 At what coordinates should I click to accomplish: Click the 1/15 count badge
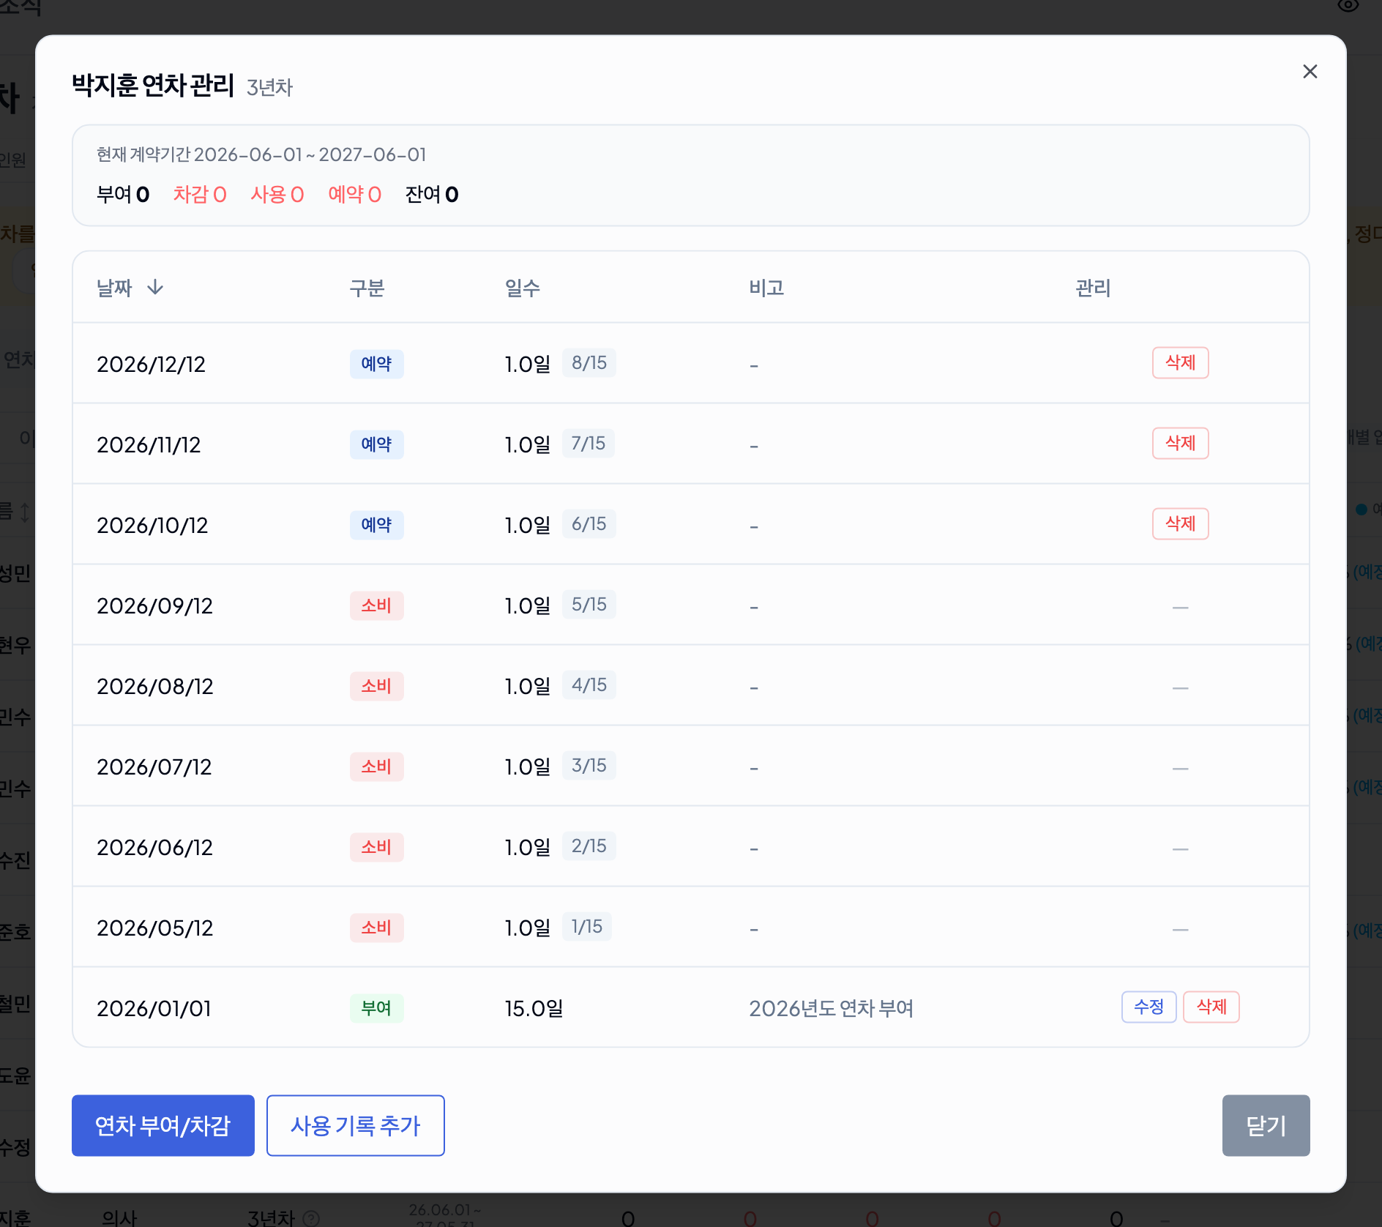(x=586, y=927)
